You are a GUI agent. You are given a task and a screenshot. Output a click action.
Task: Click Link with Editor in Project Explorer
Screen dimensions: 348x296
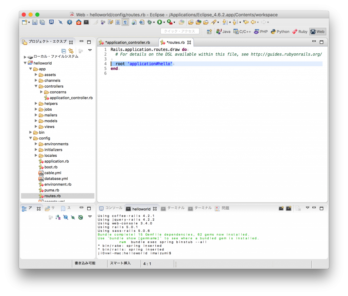pos(71,51)
